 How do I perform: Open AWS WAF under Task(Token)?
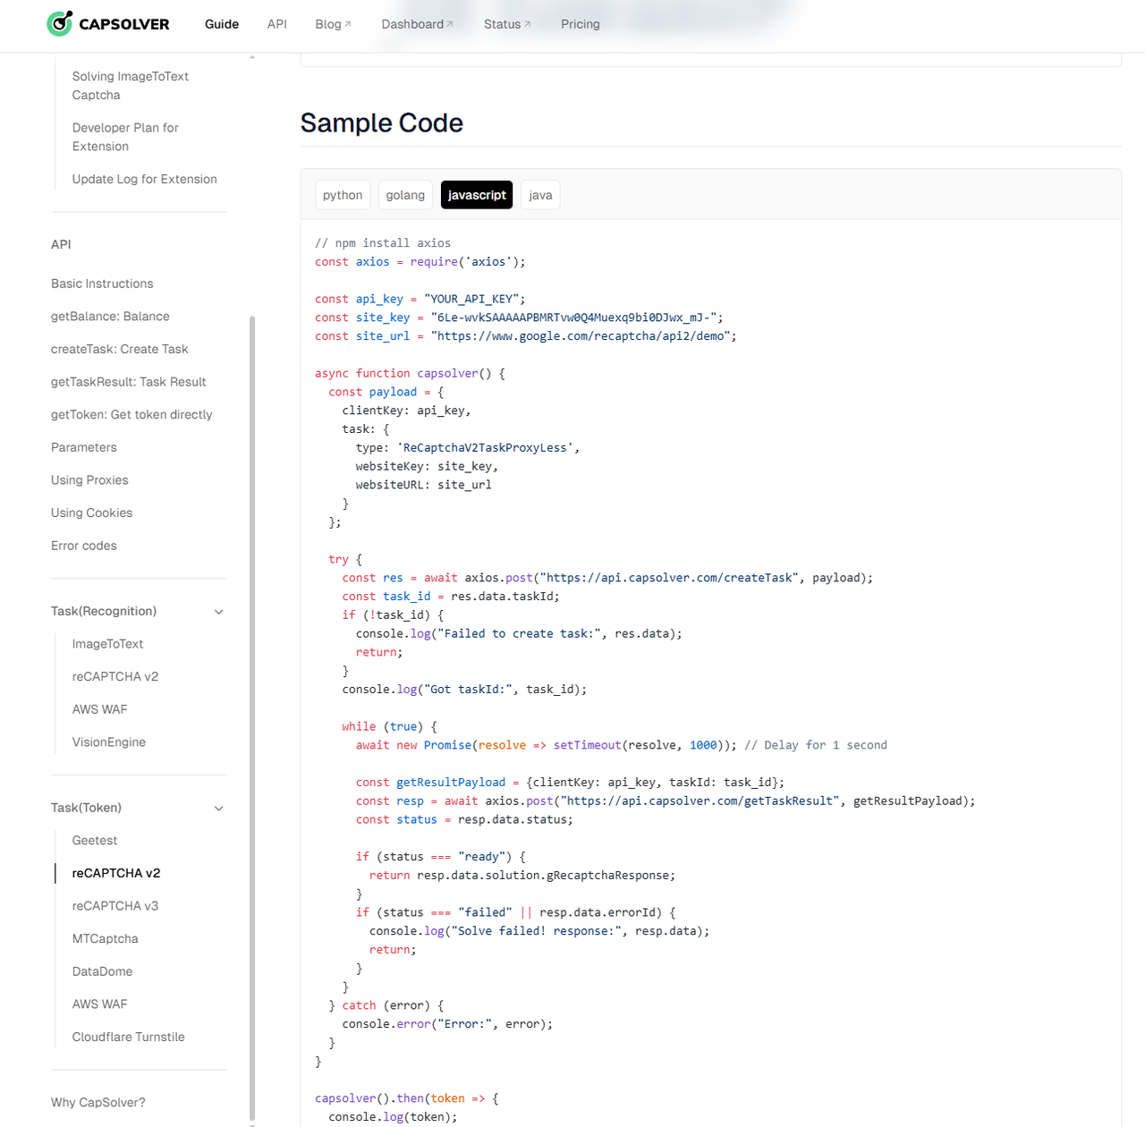click(100, 1004)
